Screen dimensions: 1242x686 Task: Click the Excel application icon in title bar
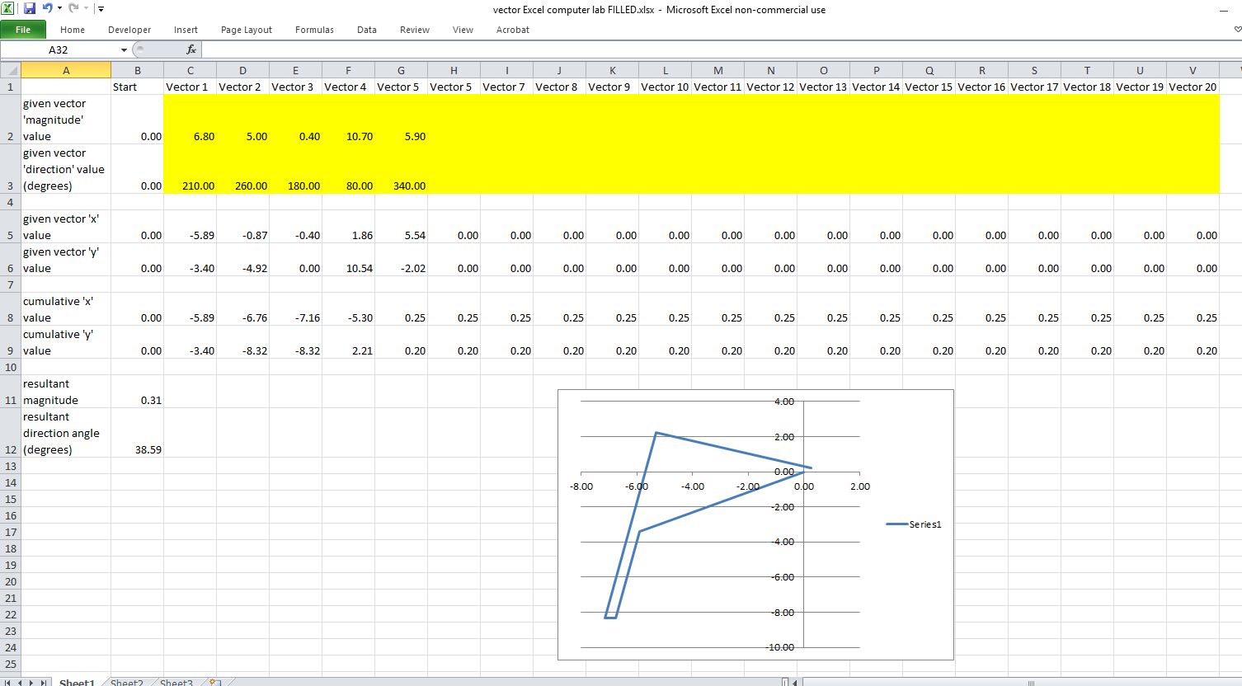(x=7, y=8)
